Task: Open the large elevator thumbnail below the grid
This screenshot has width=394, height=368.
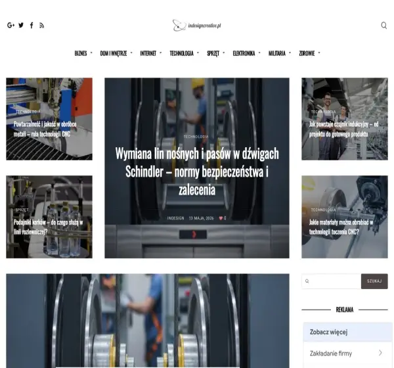Action: click(148, 321)
